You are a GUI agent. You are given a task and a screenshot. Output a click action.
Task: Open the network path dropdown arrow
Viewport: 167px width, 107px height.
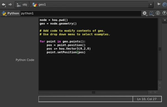point(151,5)
